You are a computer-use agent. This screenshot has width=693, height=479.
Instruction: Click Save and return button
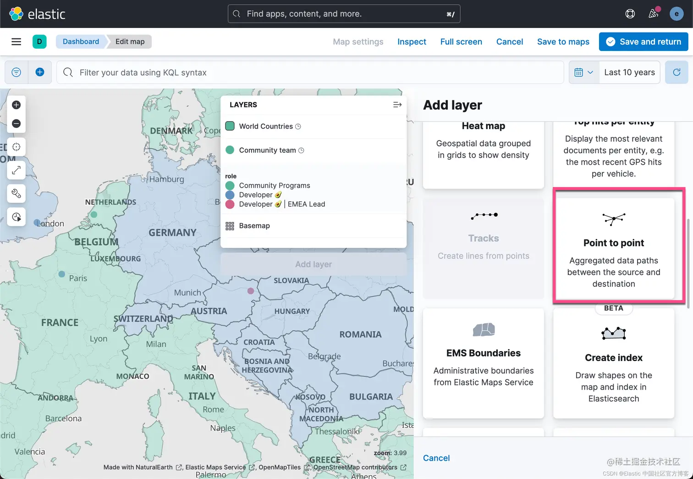click(643, 42)
